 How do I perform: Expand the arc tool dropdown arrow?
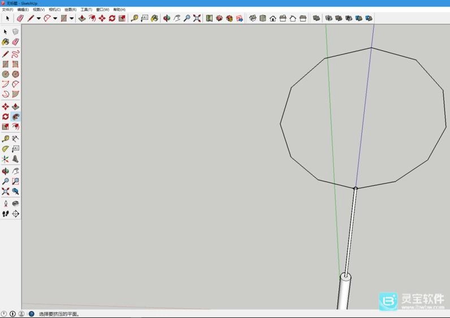[55, 18]
